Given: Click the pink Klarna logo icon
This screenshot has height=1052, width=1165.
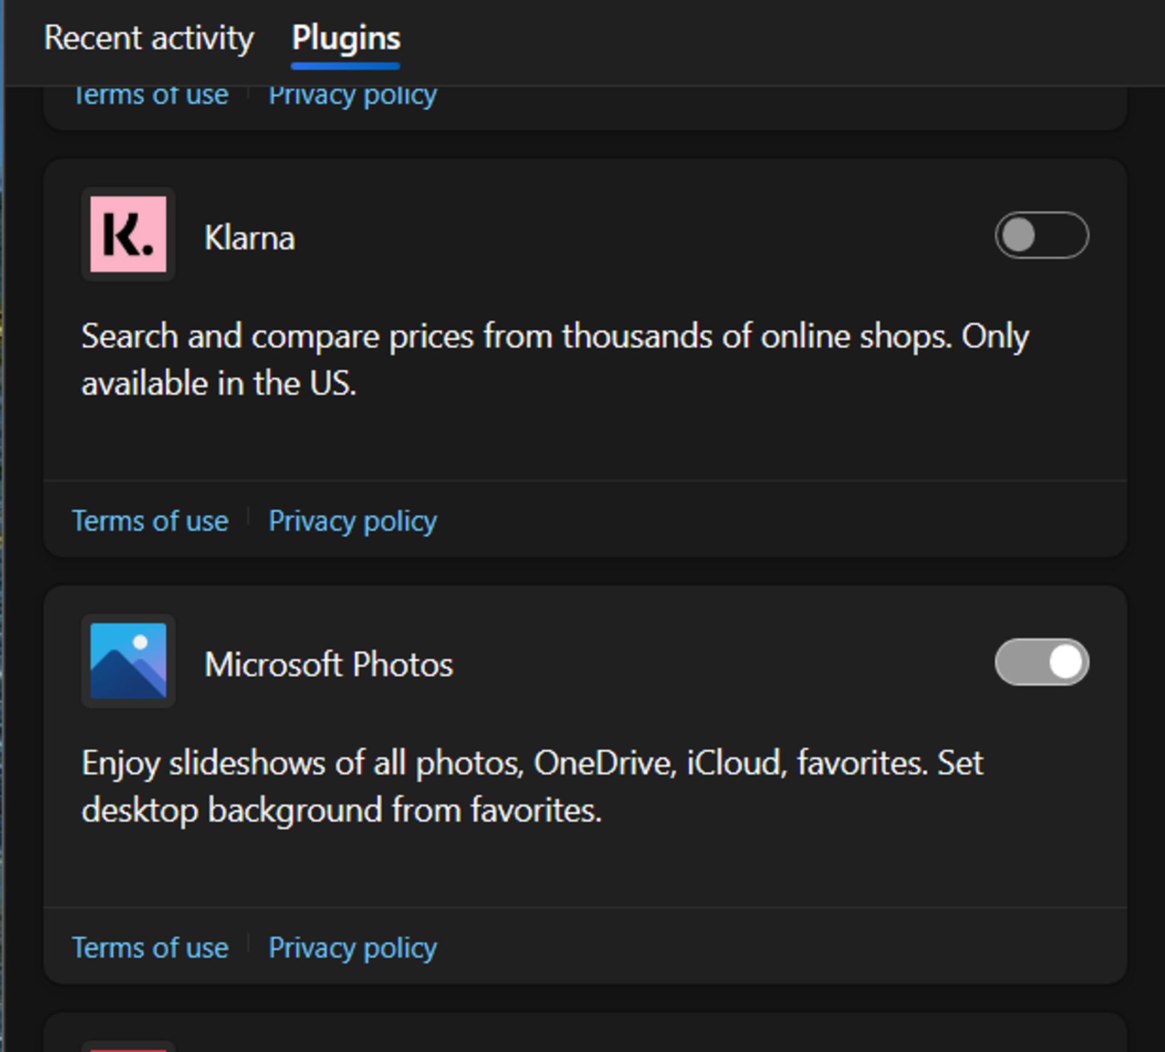Looking at the screenshot, I should (x=128, y=234).
